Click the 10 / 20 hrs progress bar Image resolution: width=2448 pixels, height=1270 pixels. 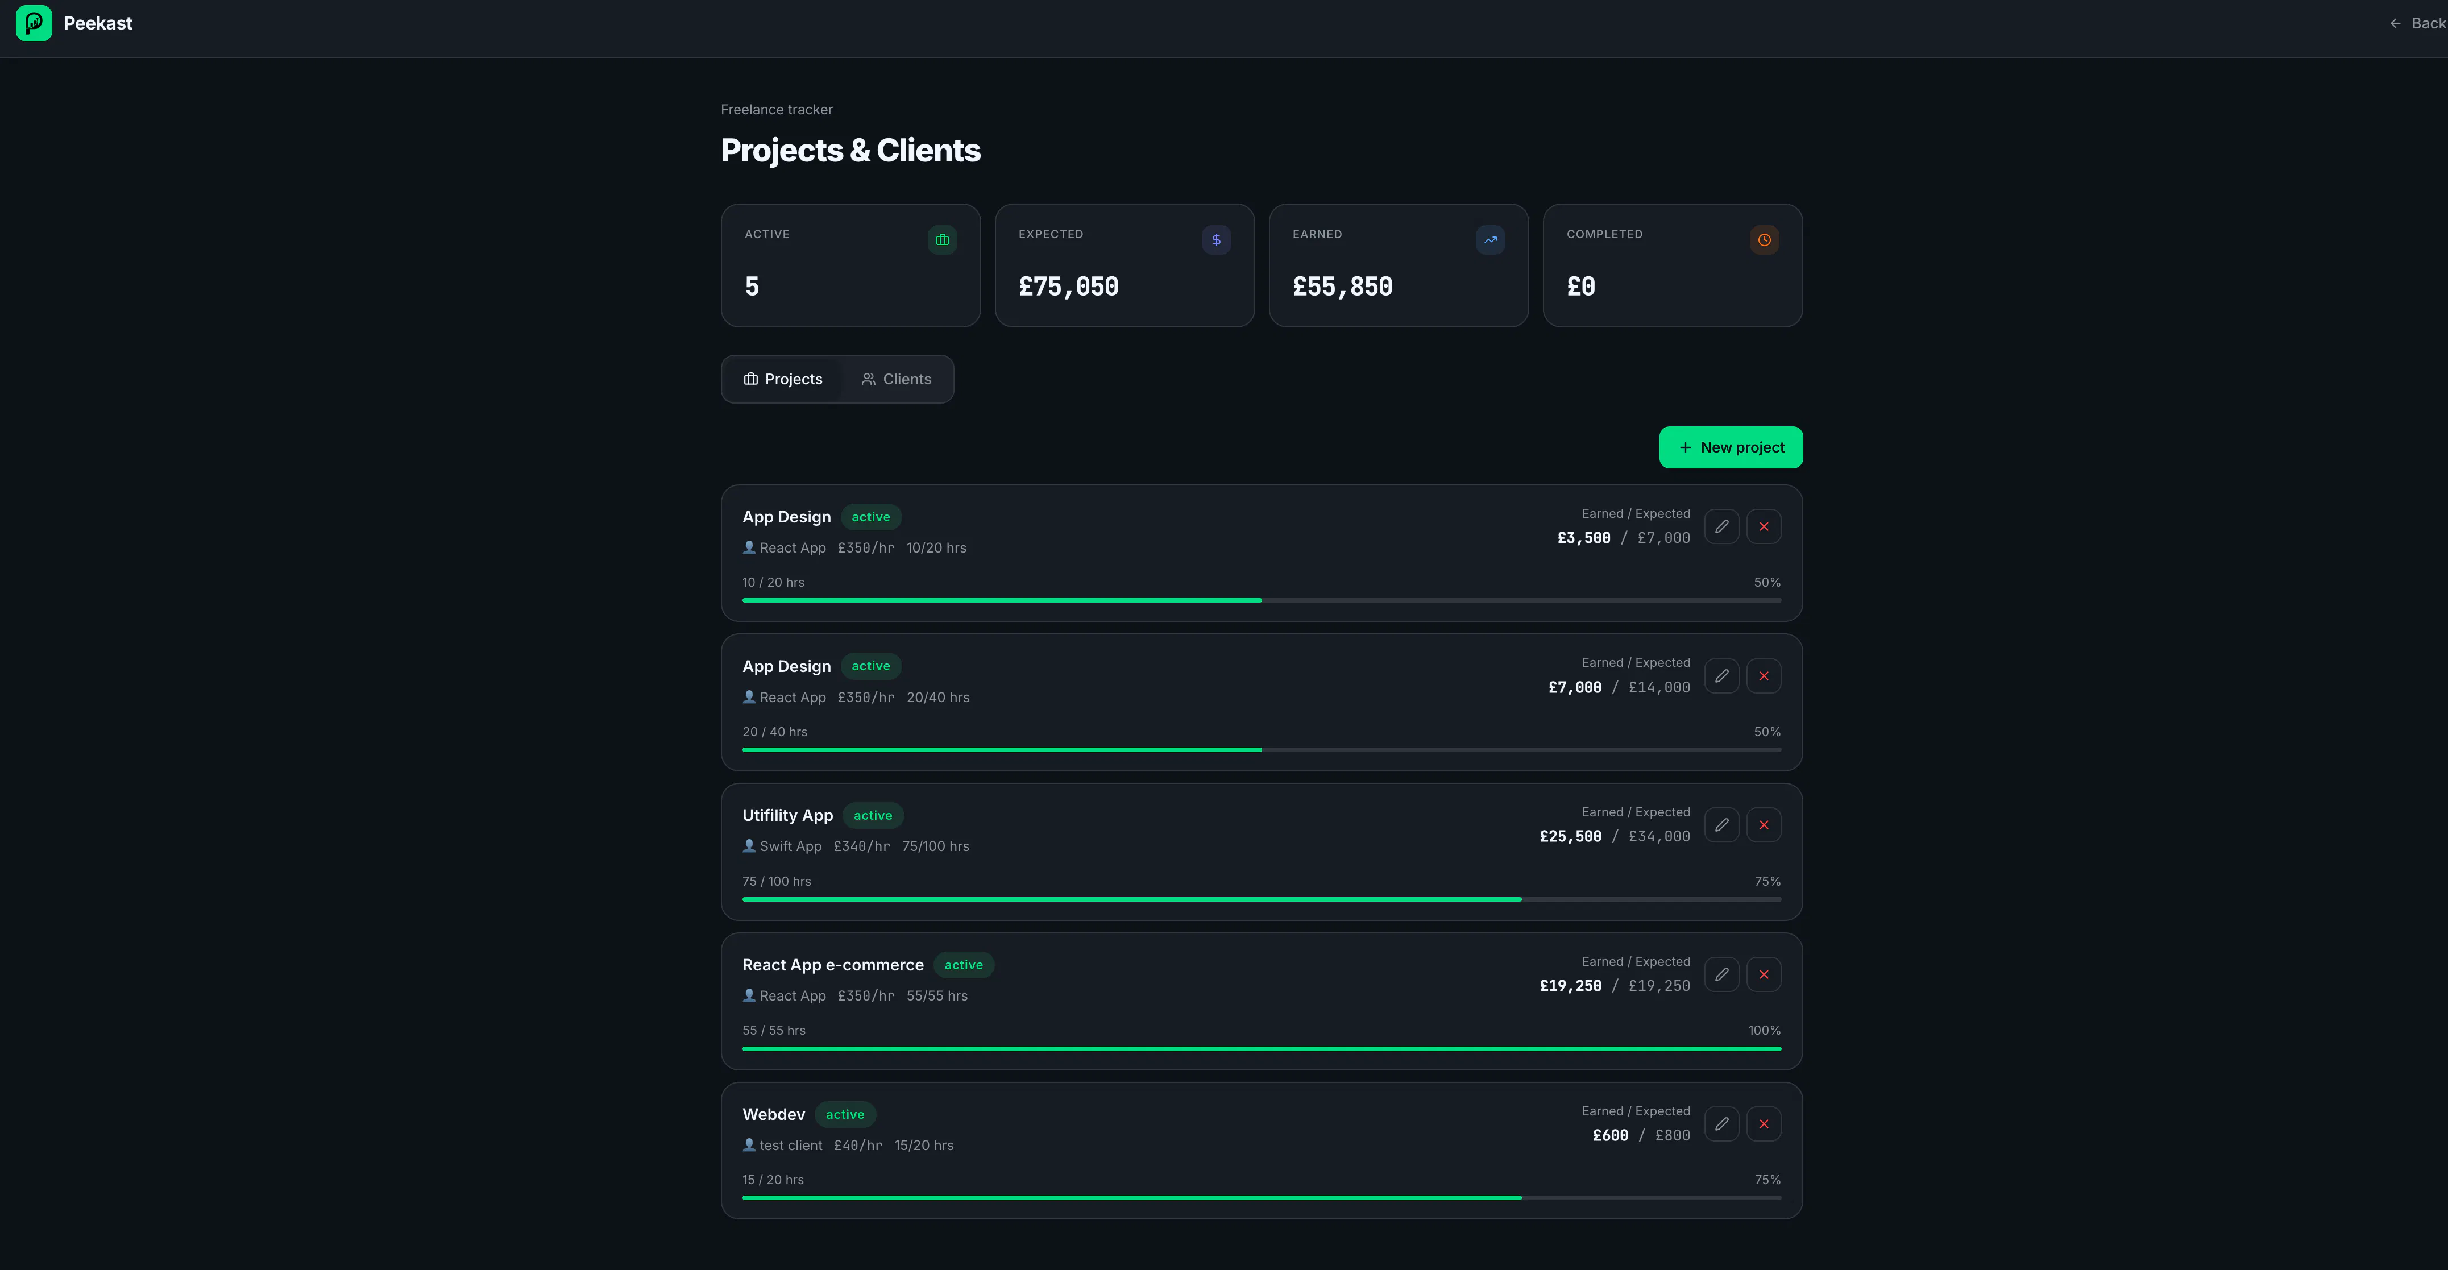[x=1261, y=600]
